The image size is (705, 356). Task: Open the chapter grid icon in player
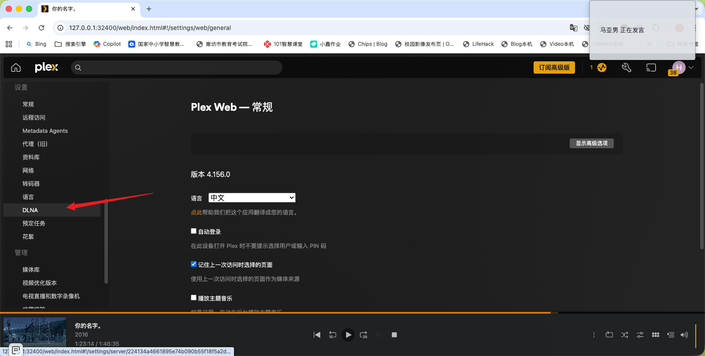(656, 335)
